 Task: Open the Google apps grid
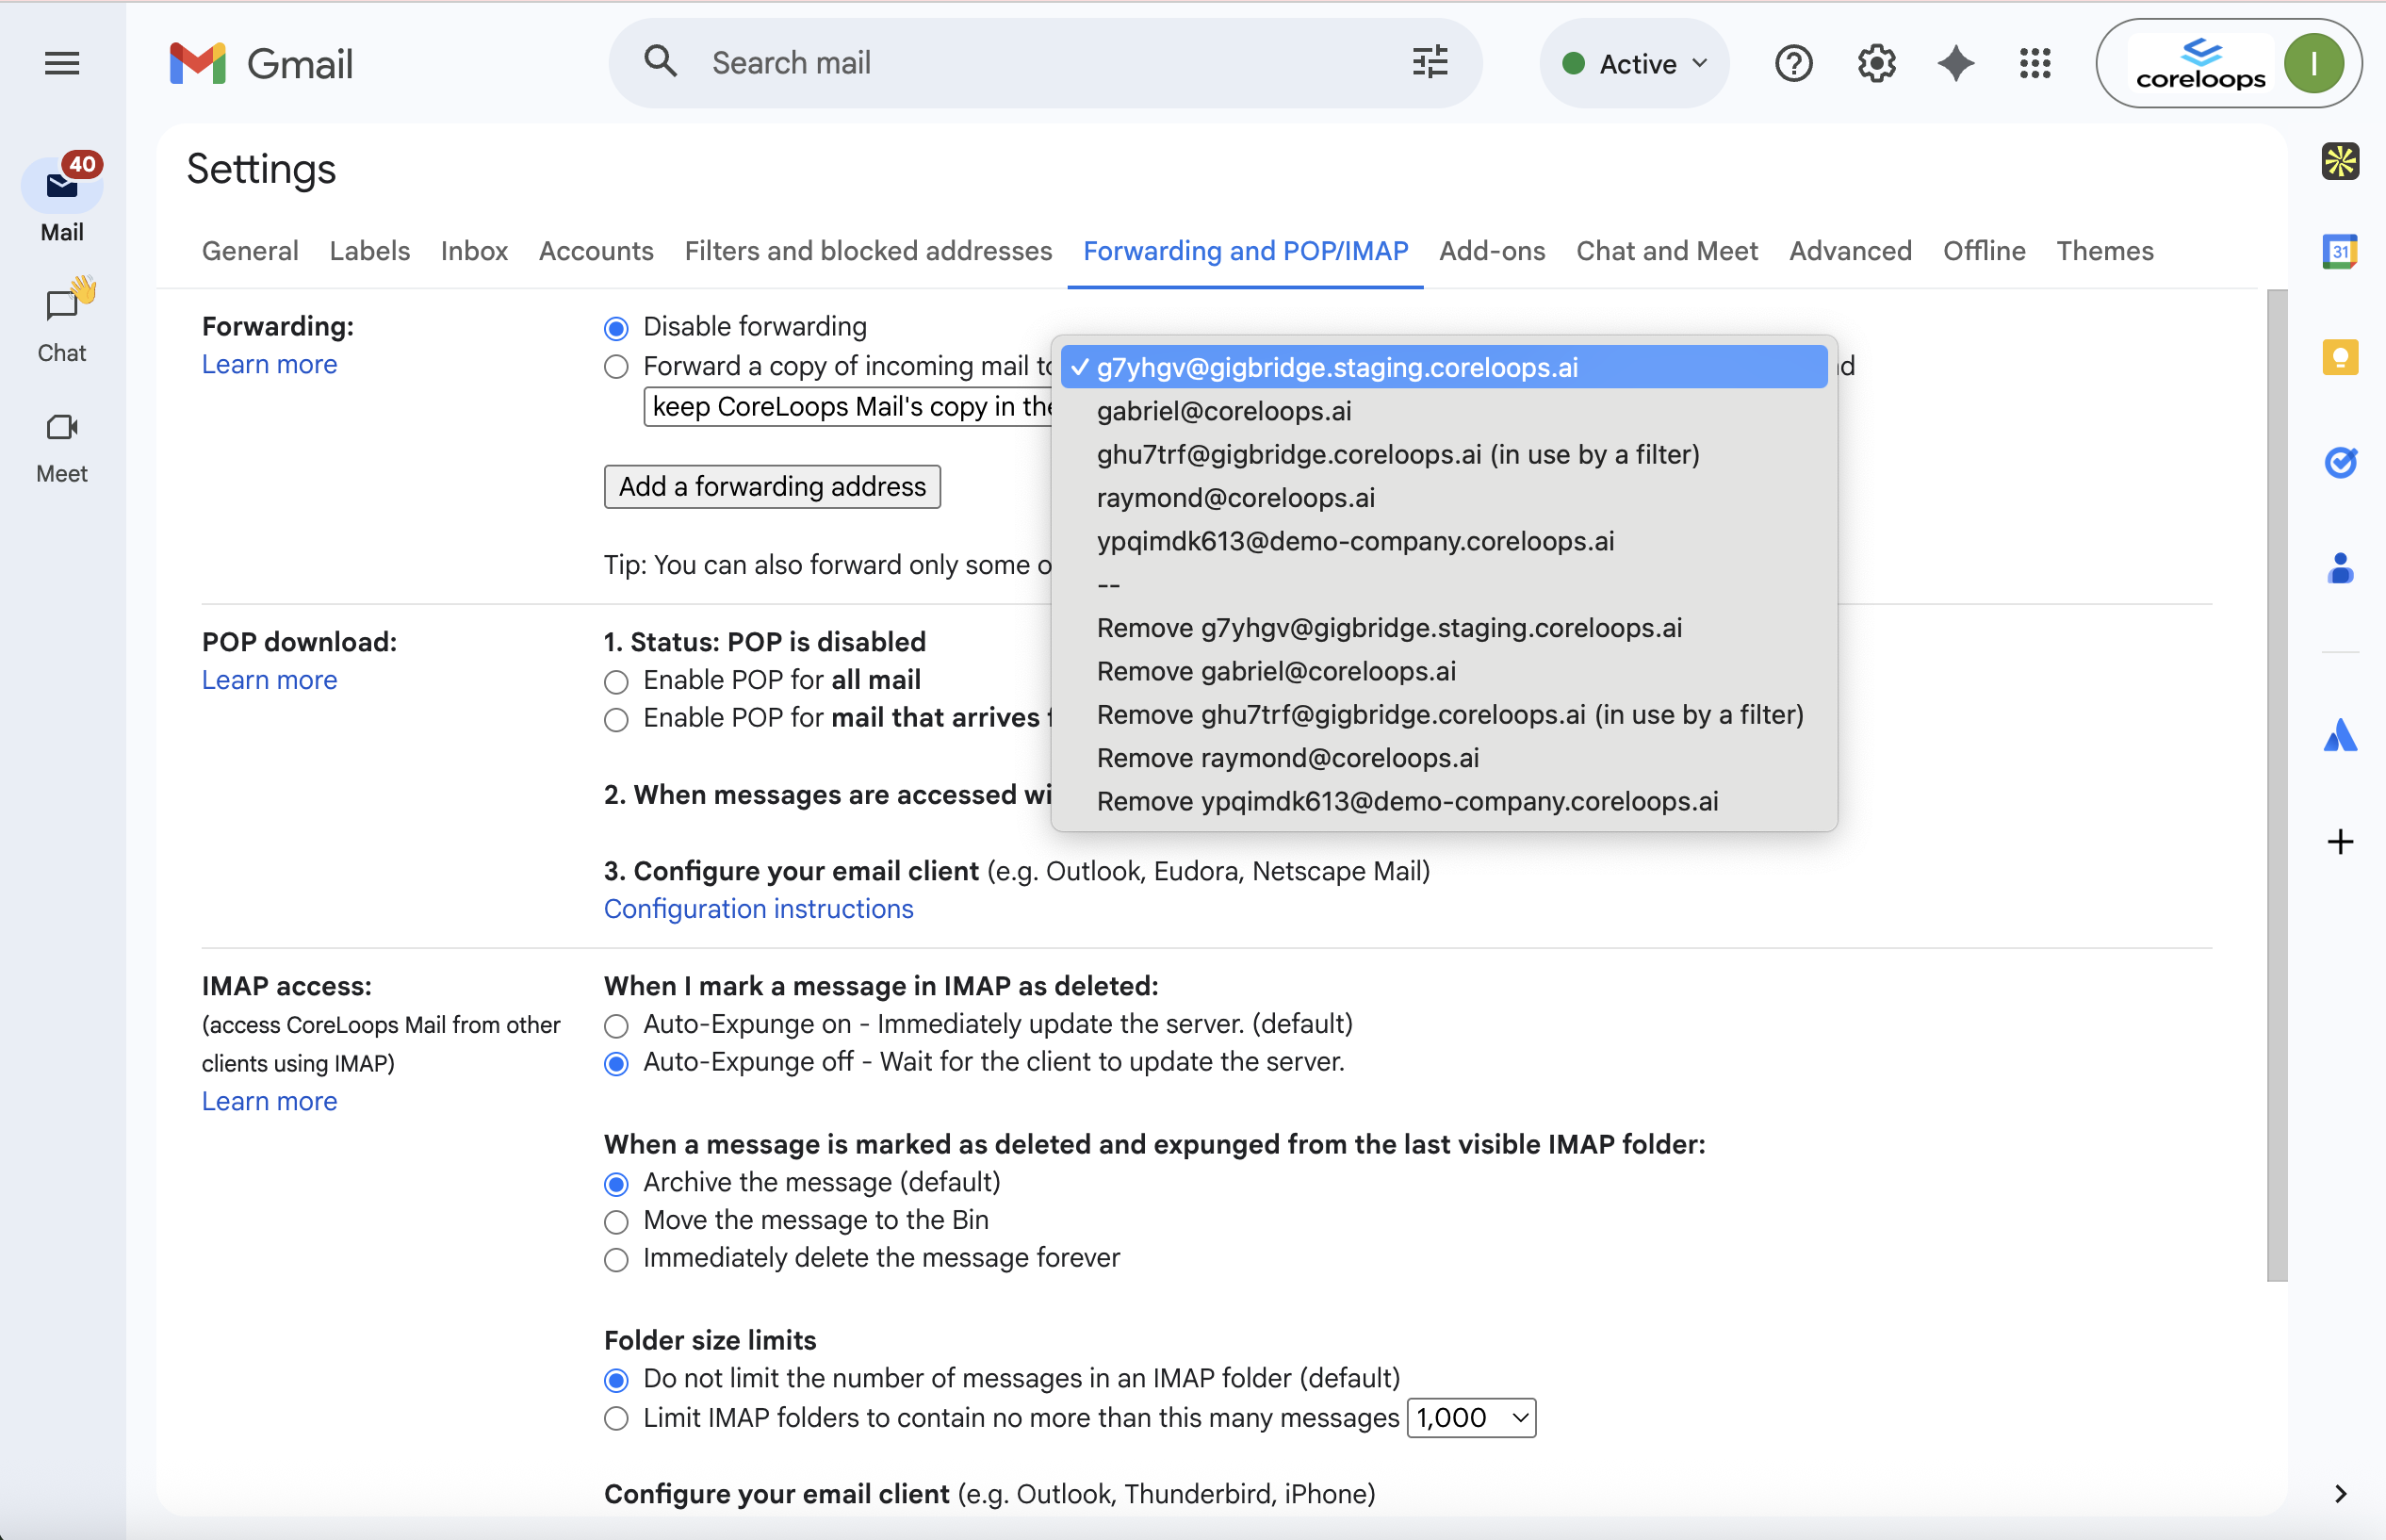coord(2035,64)
